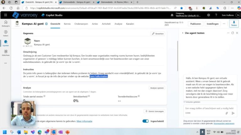This screenshot has width=241, height=135.
Task: Switch to the Kennis tab
Action: tap(67, 24)
